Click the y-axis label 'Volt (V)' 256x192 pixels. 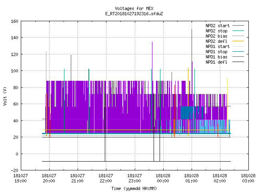coord(5,96)
